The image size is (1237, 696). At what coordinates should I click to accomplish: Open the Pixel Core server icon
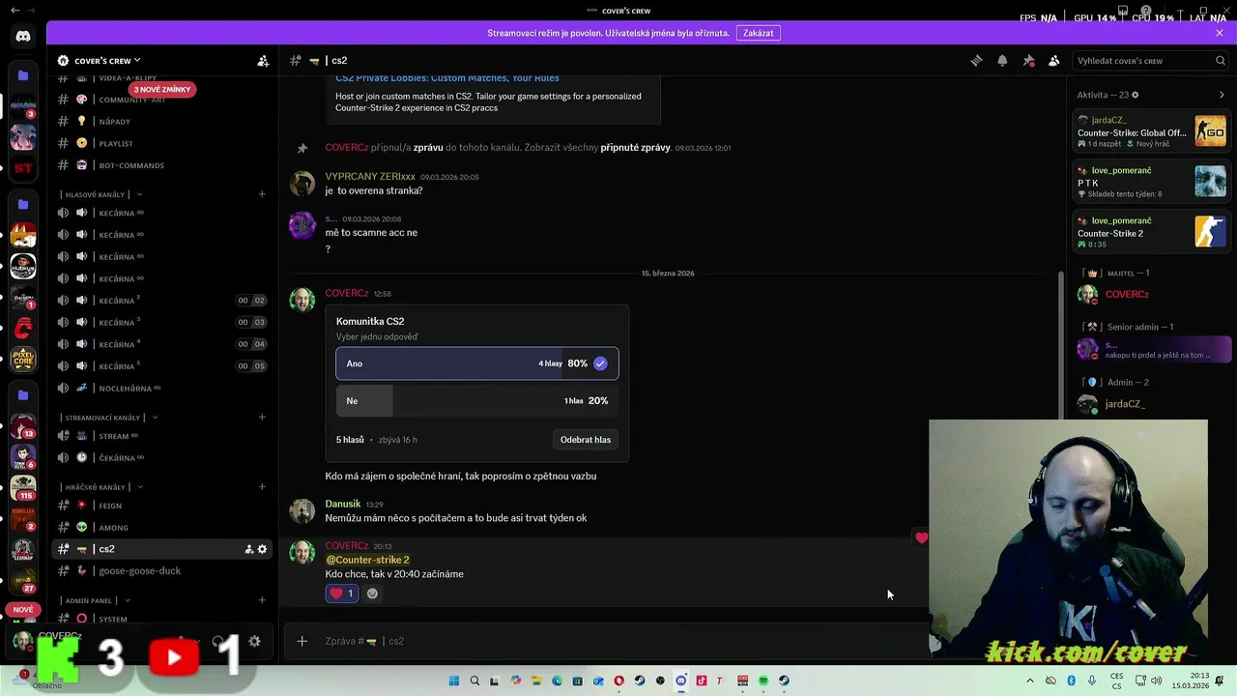[x=23, y=360]
